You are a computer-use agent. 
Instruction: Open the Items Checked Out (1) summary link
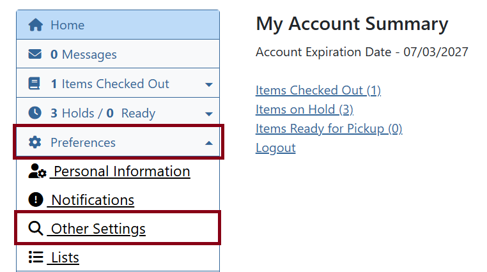coord(318,90)
